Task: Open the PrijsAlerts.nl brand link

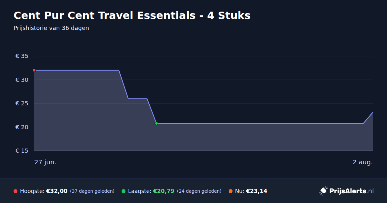Action: [347, 191]
